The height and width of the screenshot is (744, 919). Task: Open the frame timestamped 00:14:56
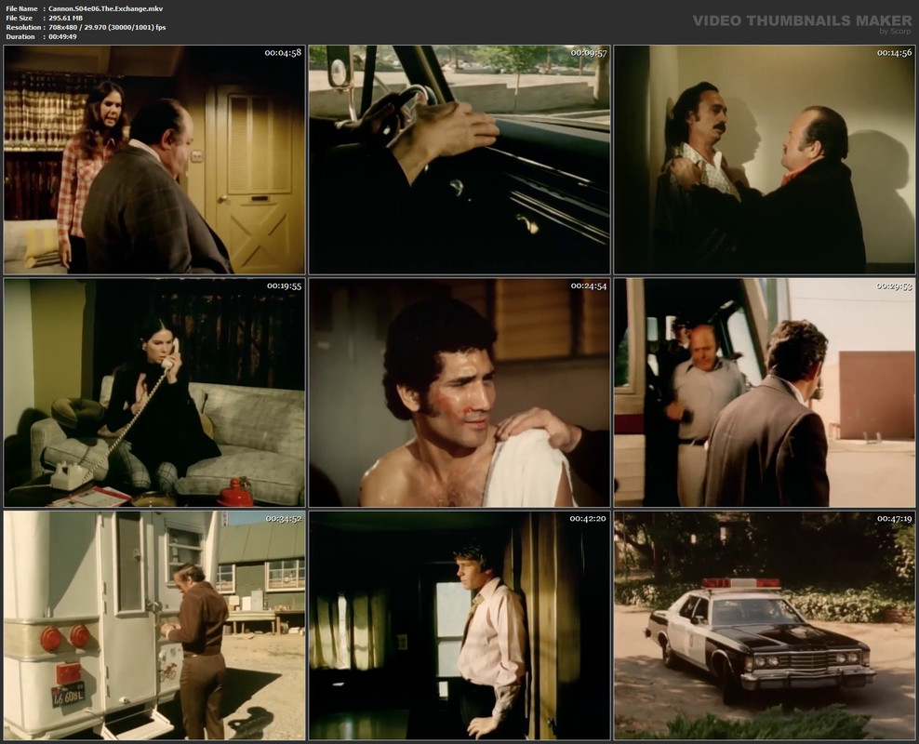point(765,160)
